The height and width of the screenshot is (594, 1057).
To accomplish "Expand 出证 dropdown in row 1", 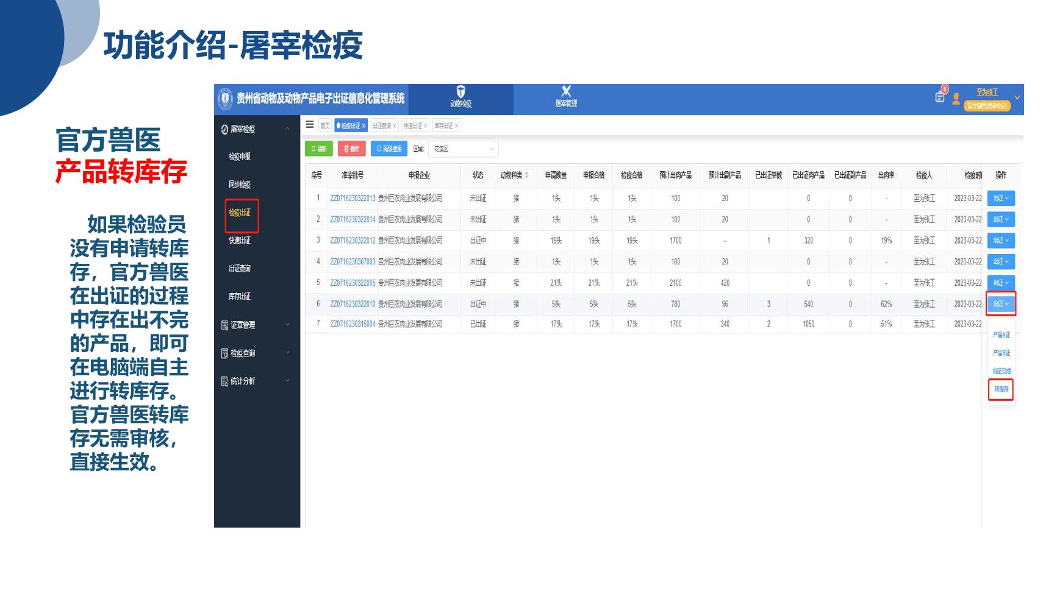I will pos(1000,199).
